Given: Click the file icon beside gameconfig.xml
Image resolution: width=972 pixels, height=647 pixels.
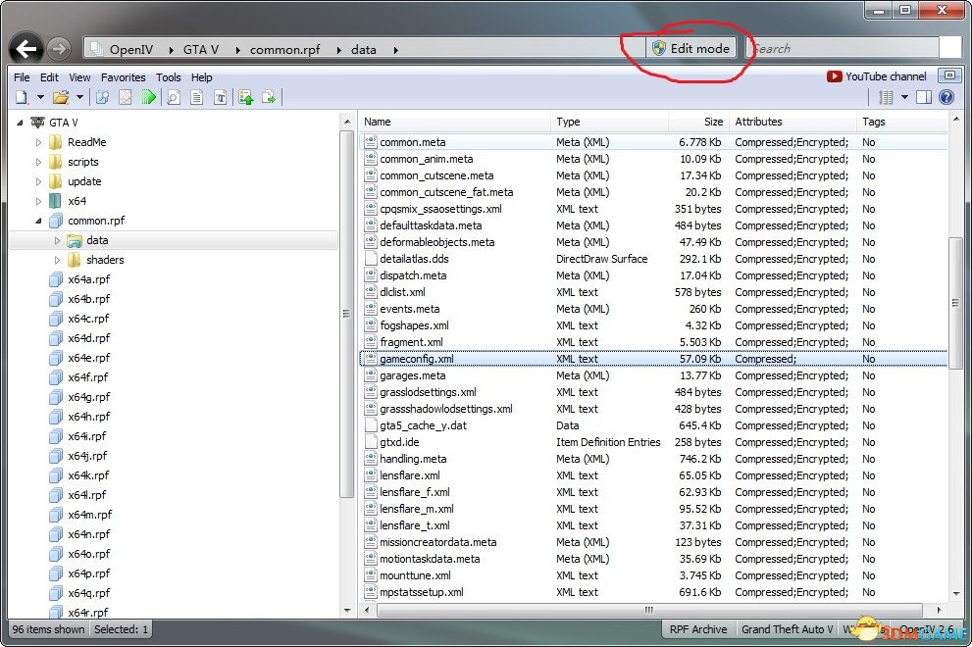Looking at the screenshot, I should (371, 358).
